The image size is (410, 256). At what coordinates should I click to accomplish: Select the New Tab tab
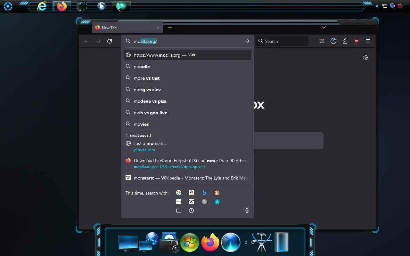click(x=127, y=28)
